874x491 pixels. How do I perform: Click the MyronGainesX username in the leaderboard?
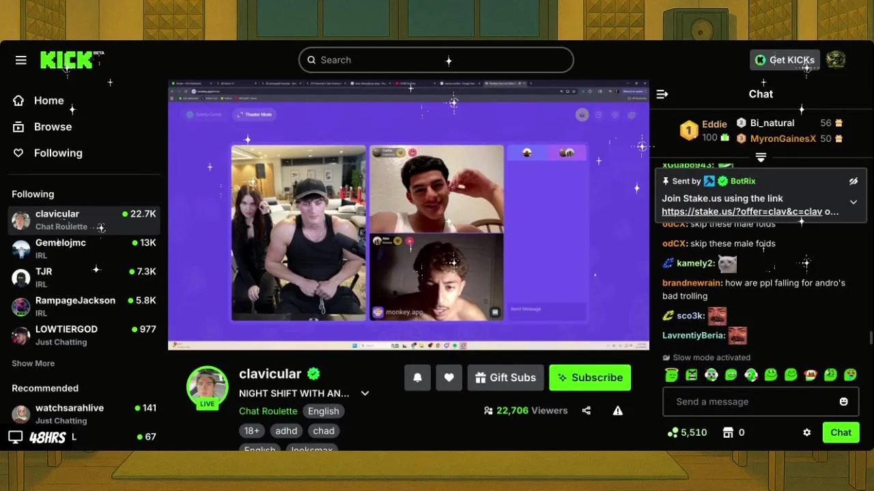pyautogui.click(x=783, y=138)
